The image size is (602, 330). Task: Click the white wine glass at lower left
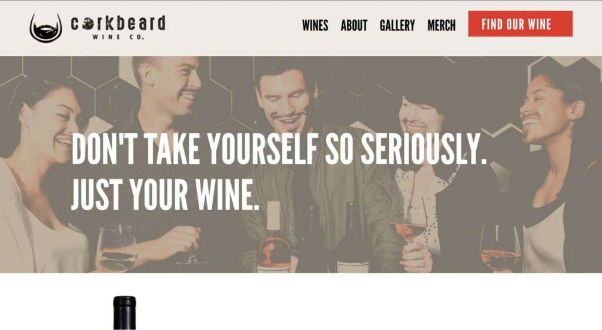tap(116, 248)
